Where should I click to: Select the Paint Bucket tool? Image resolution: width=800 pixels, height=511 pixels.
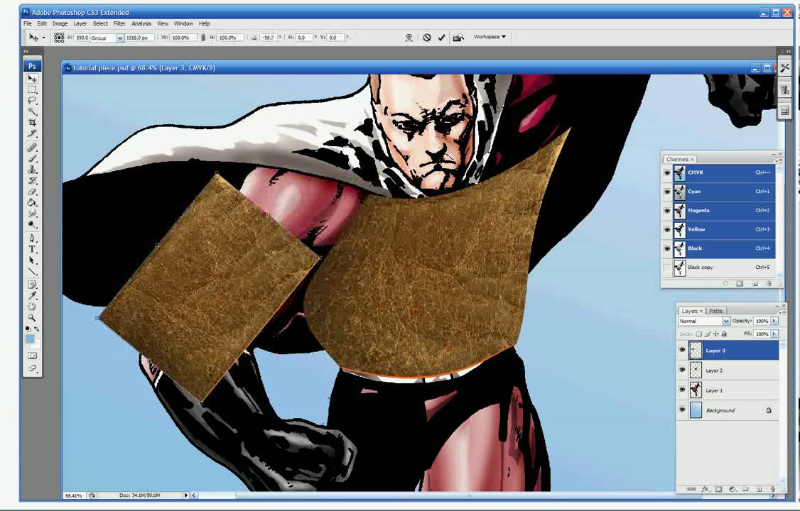[x=32, y=202]
